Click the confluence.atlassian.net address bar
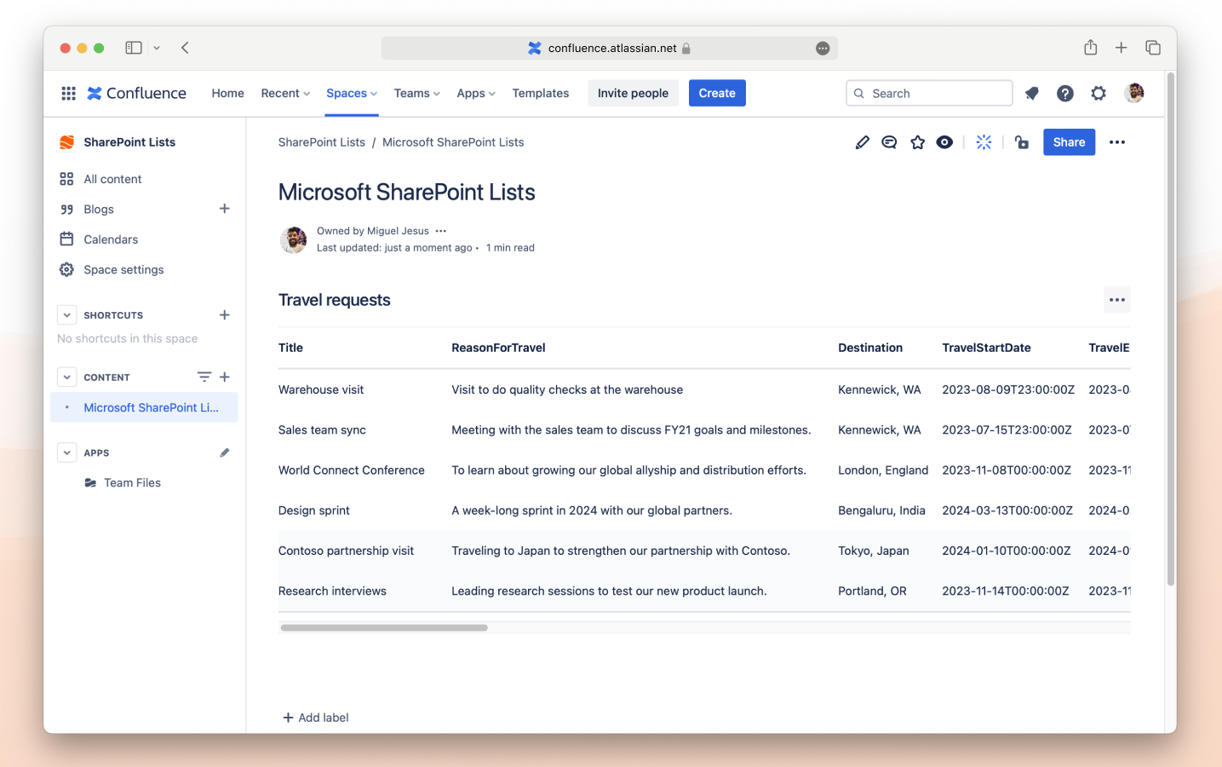 tap(610, 49)
